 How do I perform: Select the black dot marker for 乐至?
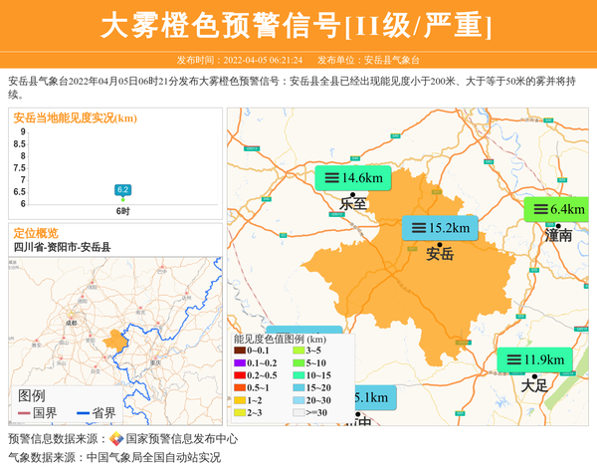click(x=352, y=194)
